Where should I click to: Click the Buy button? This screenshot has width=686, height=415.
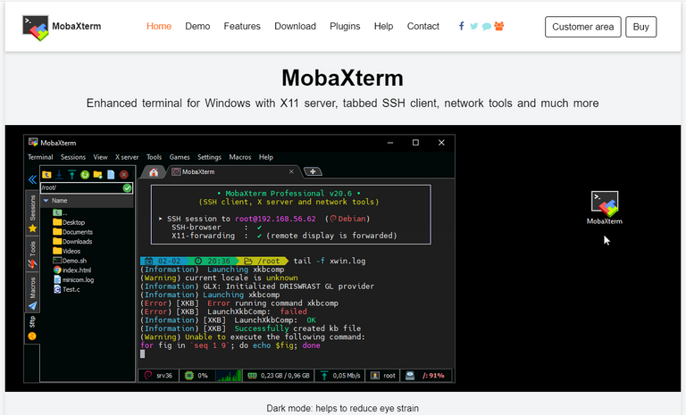pos(641,27)
